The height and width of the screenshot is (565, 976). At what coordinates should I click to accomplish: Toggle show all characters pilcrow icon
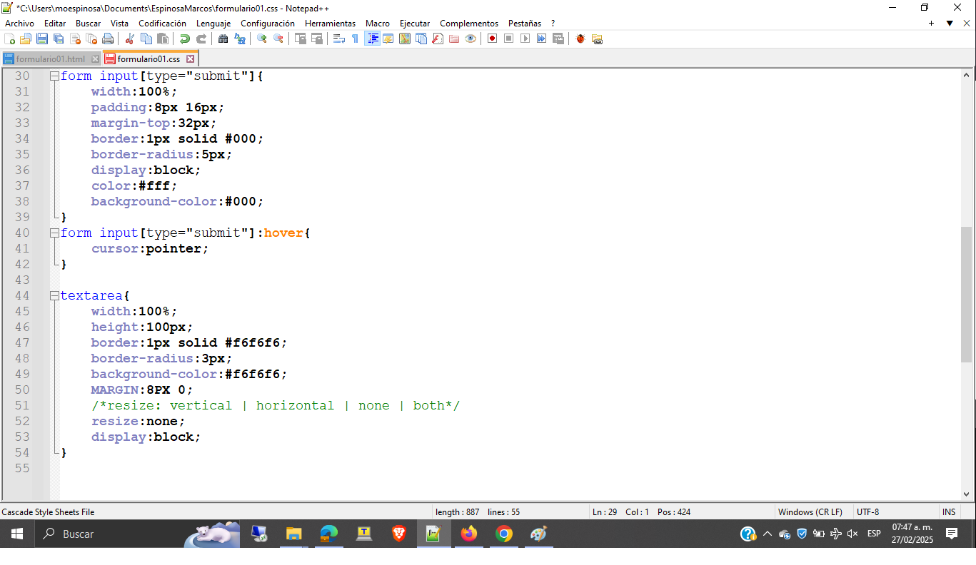pyautogui.click(x=355, y=39)
